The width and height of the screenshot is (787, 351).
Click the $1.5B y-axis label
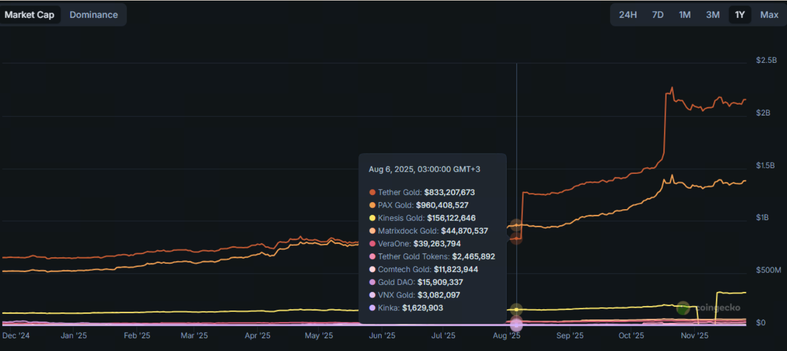click(x=766, y=165)
